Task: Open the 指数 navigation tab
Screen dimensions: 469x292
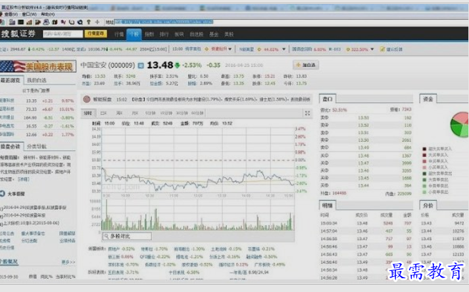Action: tap(149, 34)
